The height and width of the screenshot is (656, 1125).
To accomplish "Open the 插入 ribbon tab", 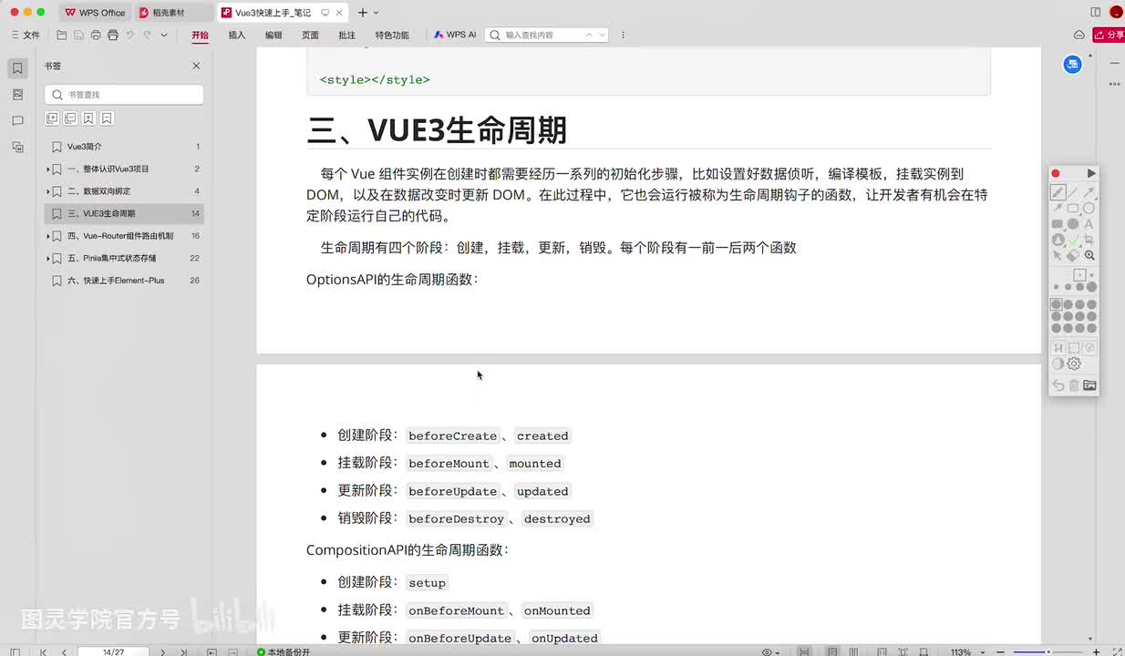I will tap(237, 36).
